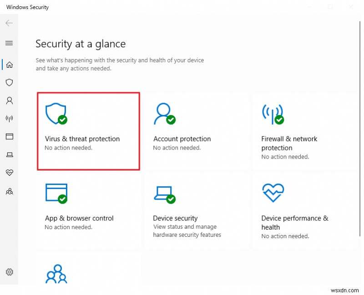Viewport: 364px width, 295px height.
Task: Open Device performance heart icon in sidebar
Action: [x=9, y=173]
